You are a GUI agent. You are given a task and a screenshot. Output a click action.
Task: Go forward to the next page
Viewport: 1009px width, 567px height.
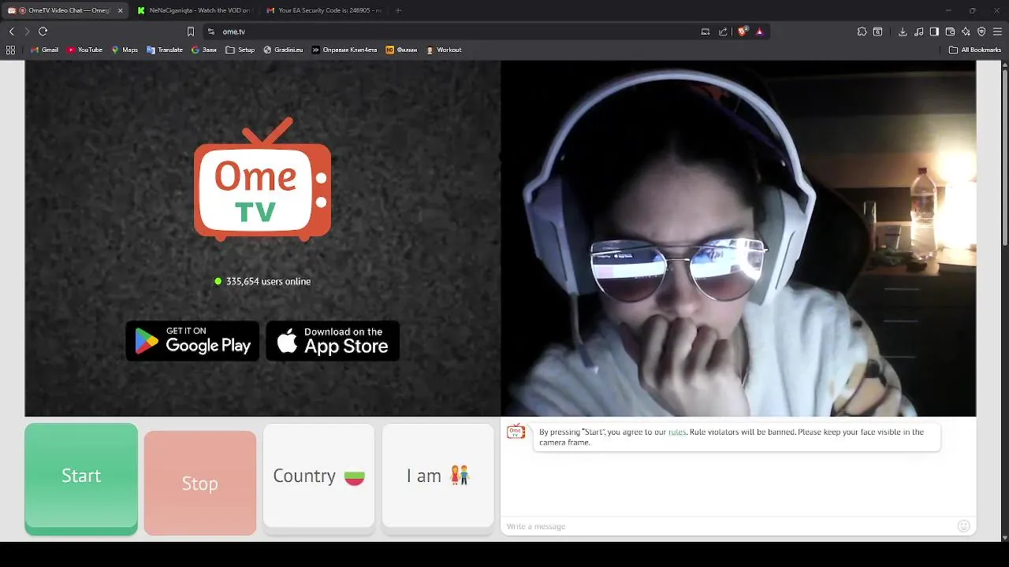pos(27,31)
